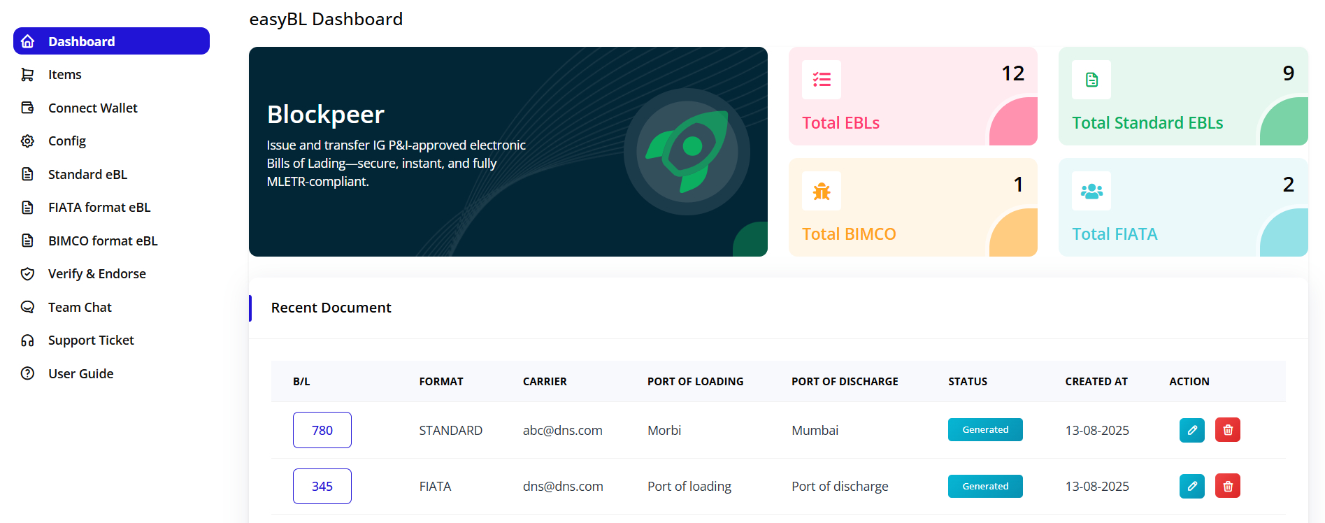Click the Support Ticket headset icon
This screenshot has height=523, width=1325.
click(x=27, y=340)
